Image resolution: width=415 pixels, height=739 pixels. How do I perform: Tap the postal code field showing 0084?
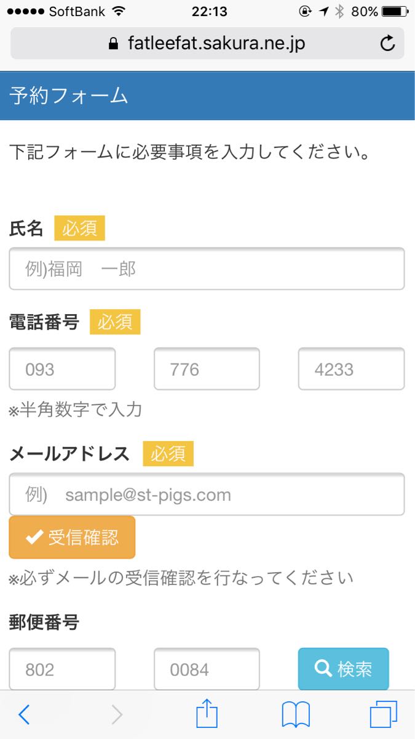tap(207, 669)
